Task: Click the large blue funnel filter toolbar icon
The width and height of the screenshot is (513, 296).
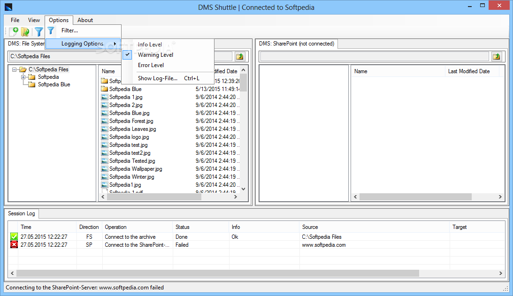Action: (x=39, y=32)
